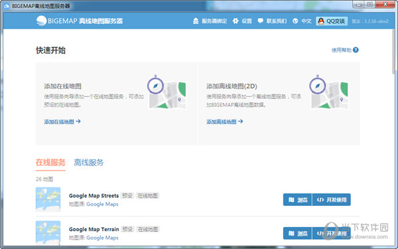Click 在线地图 tag on Google Map Terrain
The height and width of the screenshot is (249, 398).
tap(148, 229)
